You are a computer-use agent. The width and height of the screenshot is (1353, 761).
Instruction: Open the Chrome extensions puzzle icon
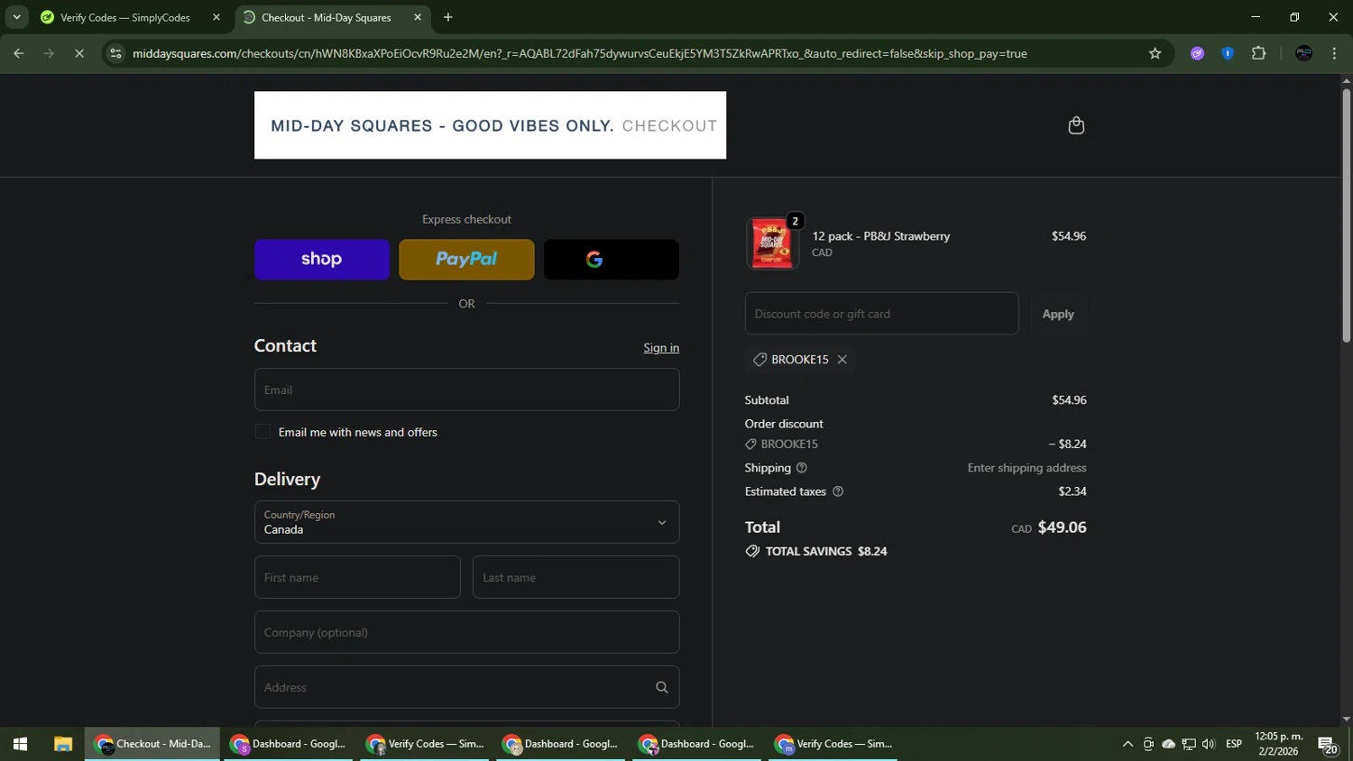coord(1258,53)
